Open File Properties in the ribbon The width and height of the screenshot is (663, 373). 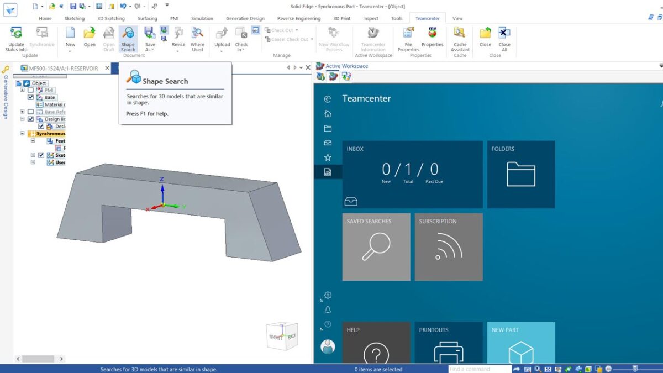[x=408, y=39]
